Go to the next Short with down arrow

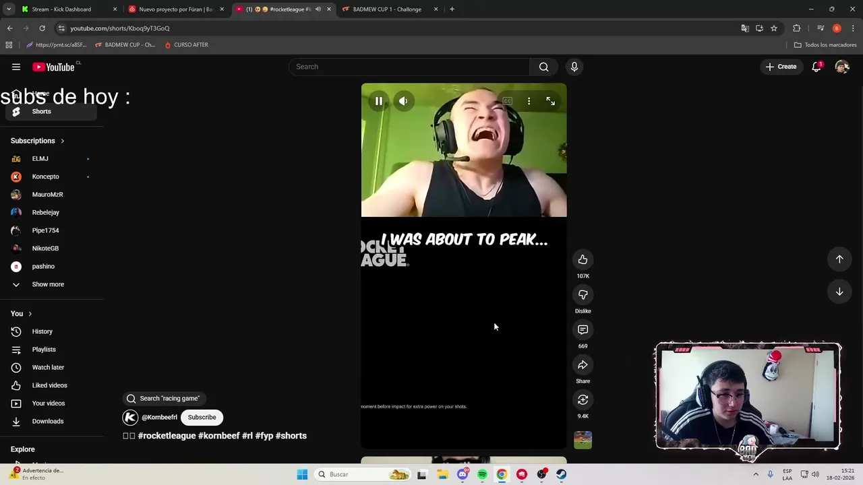[839, 292]
